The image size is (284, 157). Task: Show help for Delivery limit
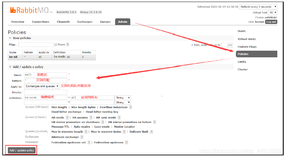coord(151,132)
